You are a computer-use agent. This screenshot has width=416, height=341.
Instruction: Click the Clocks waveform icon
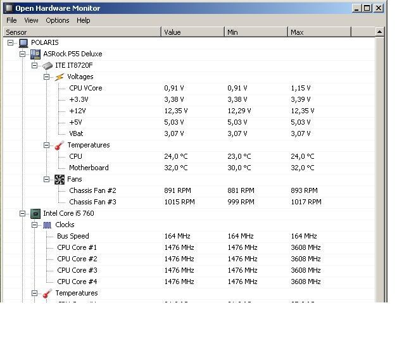click(x=47, y=225)
